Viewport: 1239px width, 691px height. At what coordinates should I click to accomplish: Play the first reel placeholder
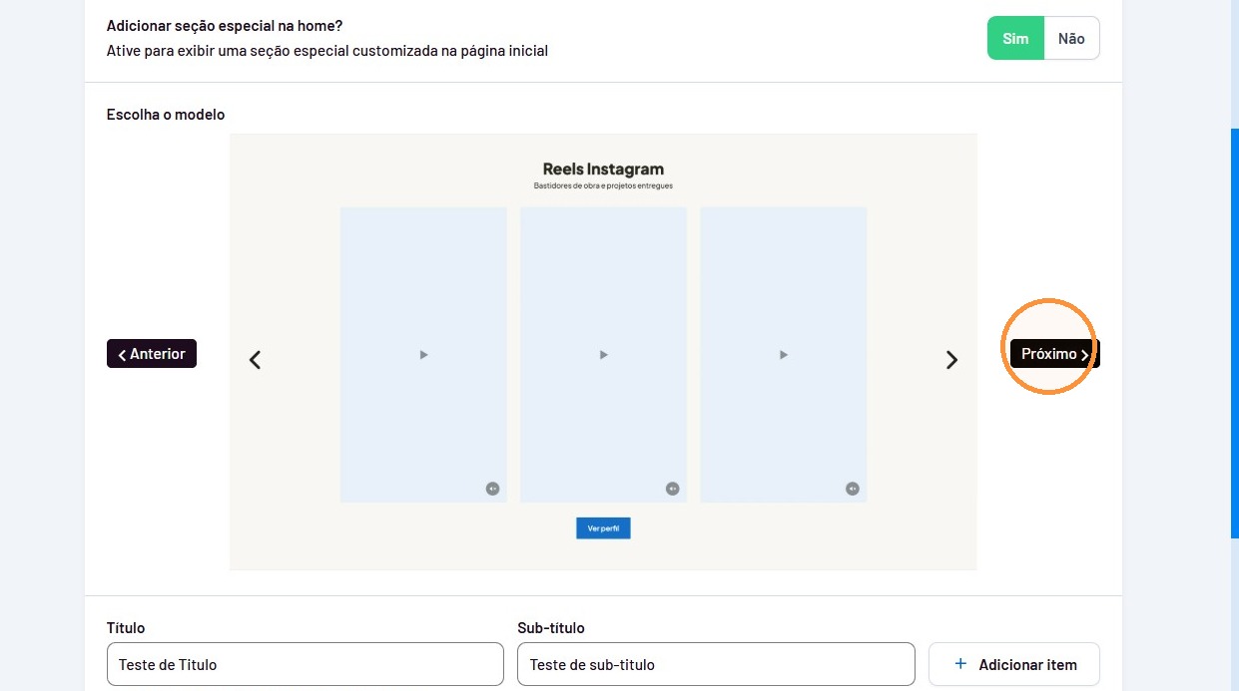[423, 355]
